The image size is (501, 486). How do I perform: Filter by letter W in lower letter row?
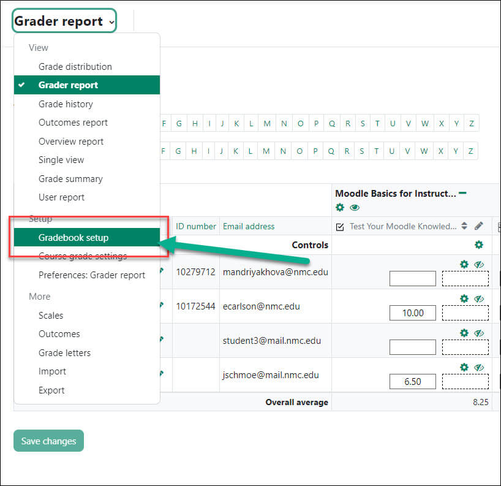tap(424, 151)
